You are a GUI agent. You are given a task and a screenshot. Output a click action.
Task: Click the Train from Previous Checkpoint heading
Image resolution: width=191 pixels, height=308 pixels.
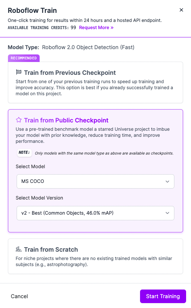coord(70,73)
